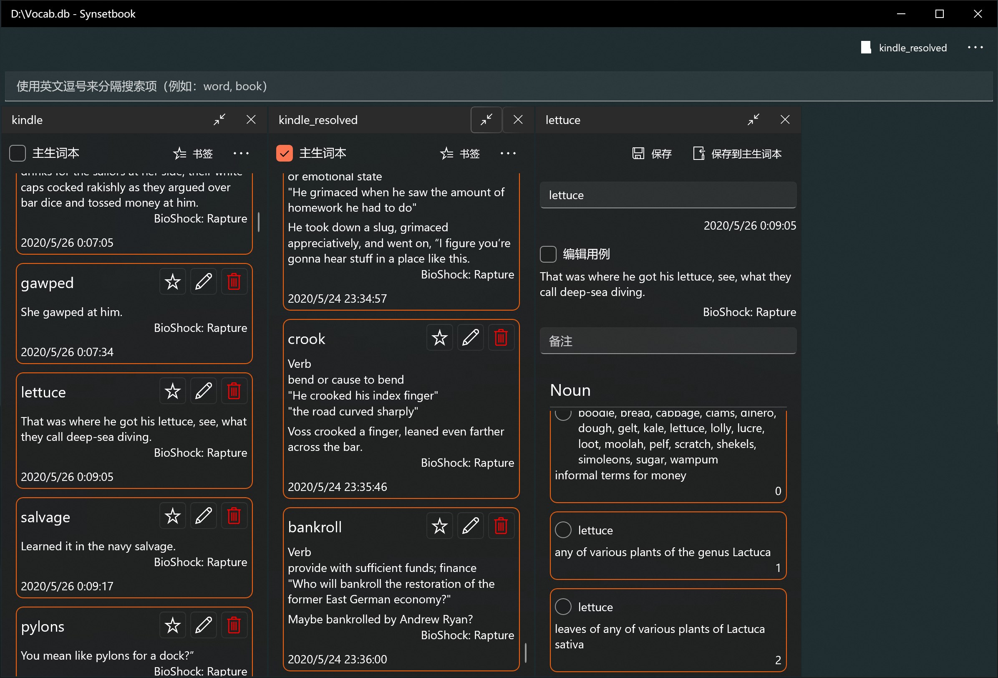Collapse the kindle panel

(x=219, y=119)
